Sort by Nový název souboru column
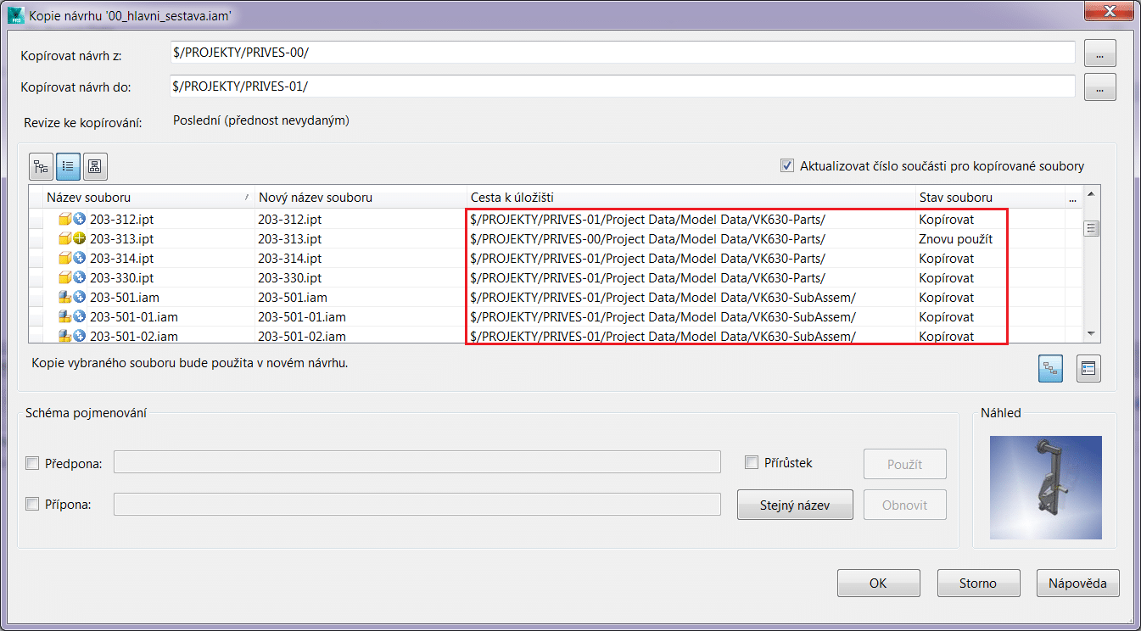This screenshot has height=631, width=1141. (x=361, y=198)
